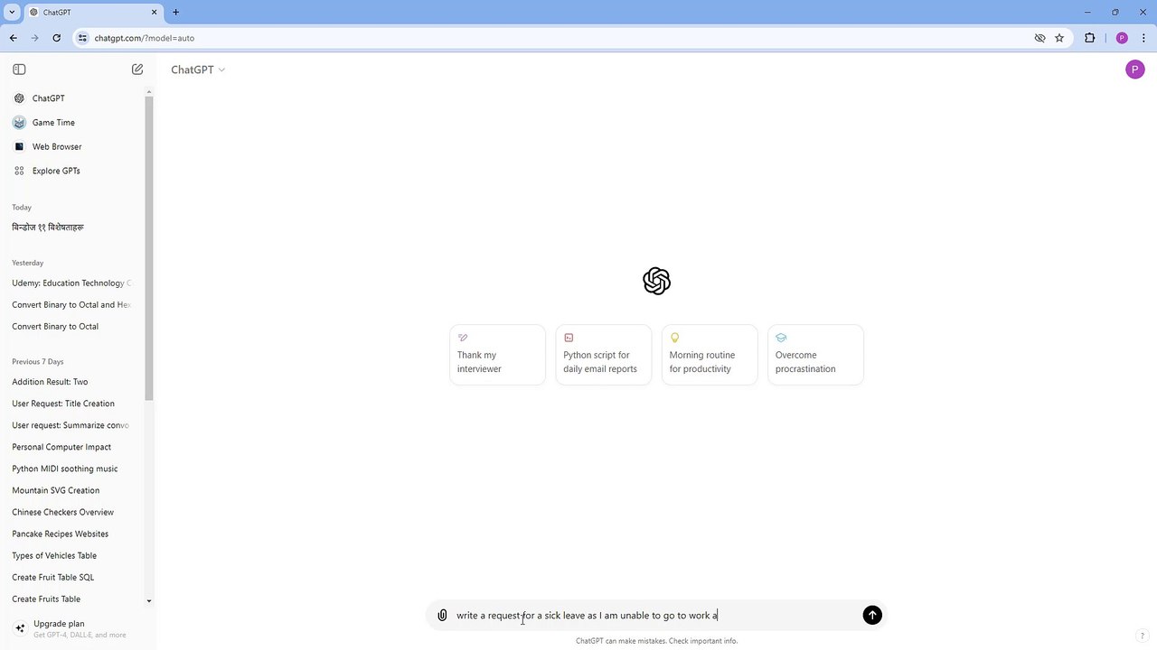Send the message with the arrow button
The width and height of the screenshot is (1157, 650).
tap(872, 615)
